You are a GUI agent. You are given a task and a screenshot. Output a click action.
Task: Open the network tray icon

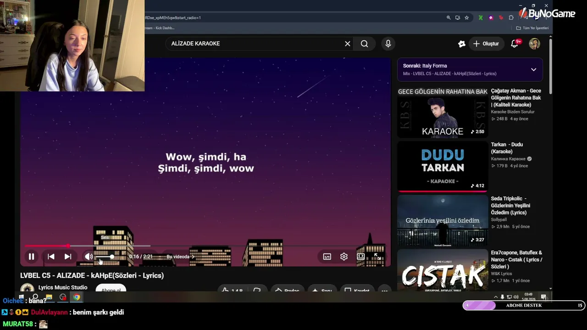pyautogui.click(x=509, y=297)
